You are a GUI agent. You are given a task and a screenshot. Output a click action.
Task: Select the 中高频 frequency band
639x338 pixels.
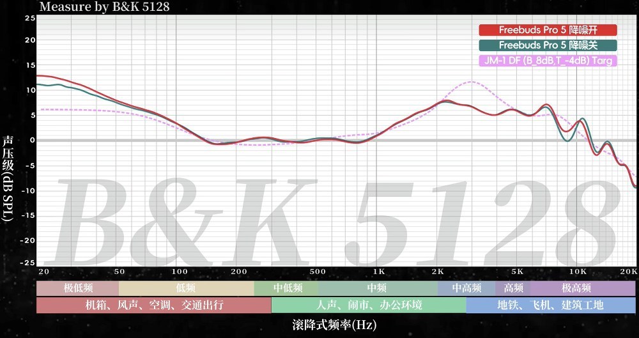(x=466, y=288)
